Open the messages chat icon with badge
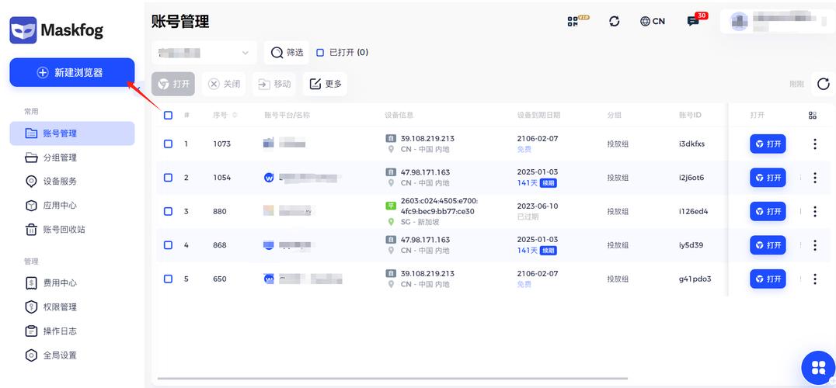This screenshot has height=388, width=836. click(693, 21)
